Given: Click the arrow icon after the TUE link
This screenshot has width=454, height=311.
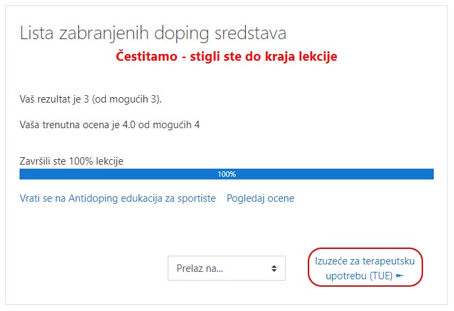Looking at the screenshot, I should tap(399, 276).
